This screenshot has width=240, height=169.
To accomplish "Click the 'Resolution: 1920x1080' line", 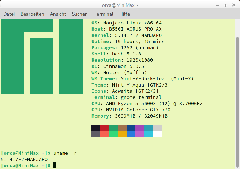I will click(122, 60).
